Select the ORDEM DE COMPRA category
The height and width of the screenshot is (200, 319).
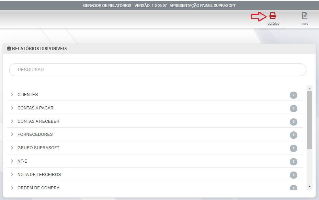38,188
